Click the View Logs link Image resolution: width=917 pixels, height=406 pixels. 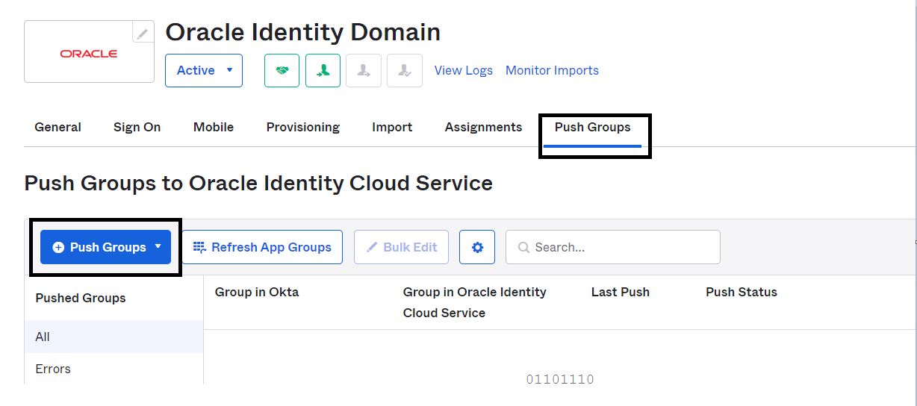[x=464, y=70]
